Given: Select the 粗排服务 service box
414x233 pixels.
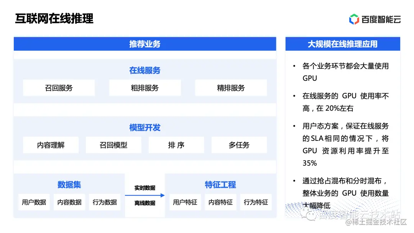Looking at the screenshot, I should (145, 88).
